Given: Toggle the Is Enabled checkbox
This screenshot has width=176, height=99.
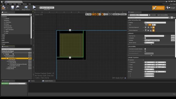Looking at the screenshot, I should click(x=145, y=38).
